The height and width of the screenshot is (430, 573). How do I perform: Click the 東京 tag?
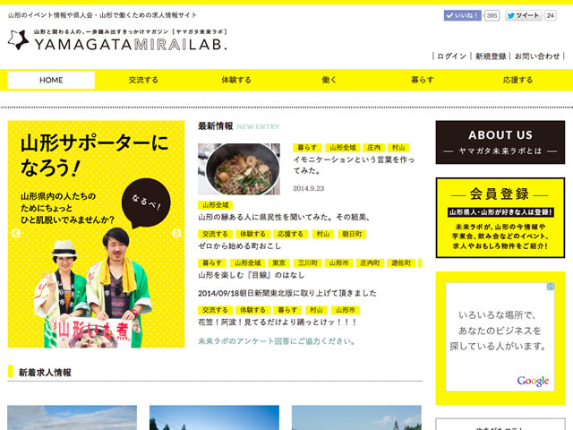(x=278, y=262)
